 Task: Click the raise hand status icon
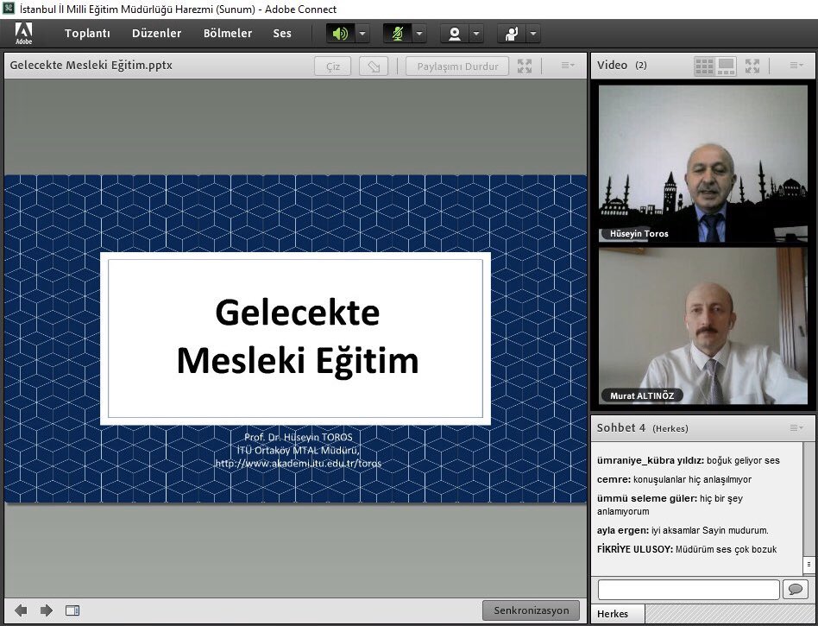tap(511, 34)
